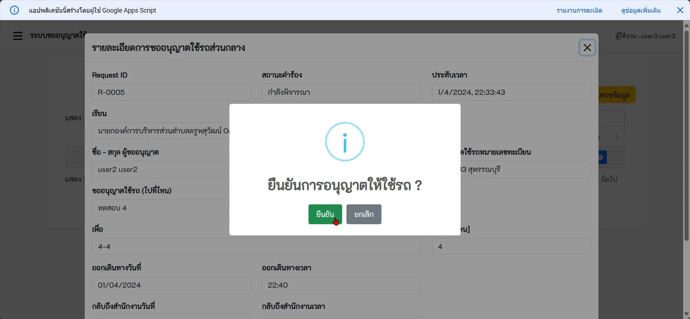Click the modal title รายละเอียดการขออนุญาตใช้รถส่วนกลาง
The width and height of the screenshot is (690, 319).
pyautogui.click(x=168, y=48)
